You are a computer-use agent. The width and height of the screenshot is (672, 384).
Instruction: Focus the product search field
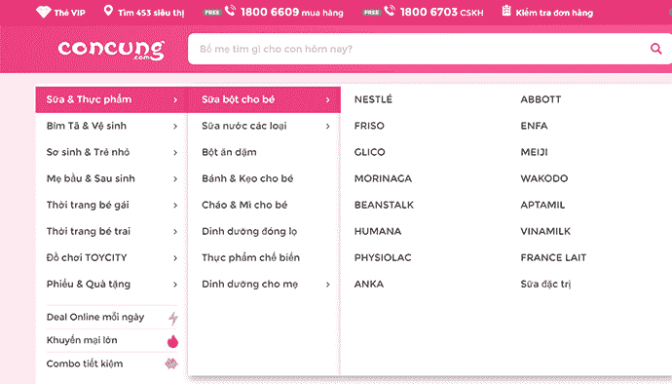pos(429,49)
